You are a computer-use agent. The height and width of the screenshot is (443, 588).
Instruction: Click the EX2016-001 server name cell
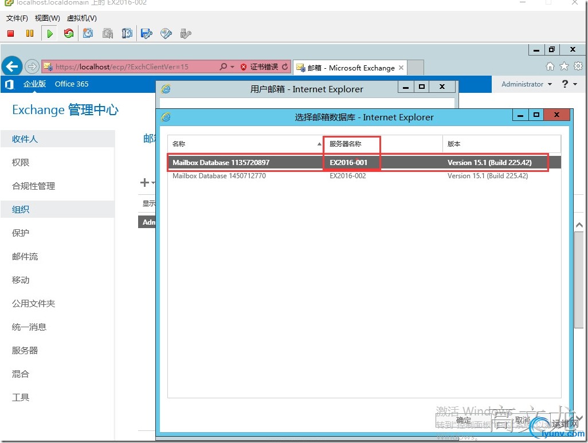point(348,162)
